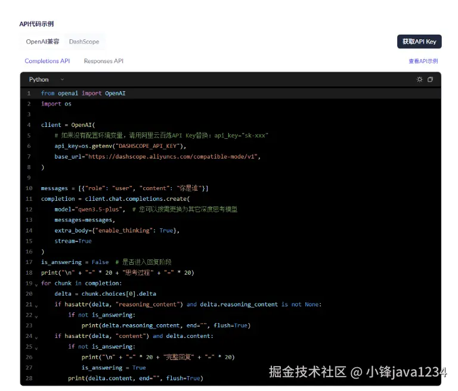Copy code with the copy icon
458x391 pixels.
click(430, 79)
